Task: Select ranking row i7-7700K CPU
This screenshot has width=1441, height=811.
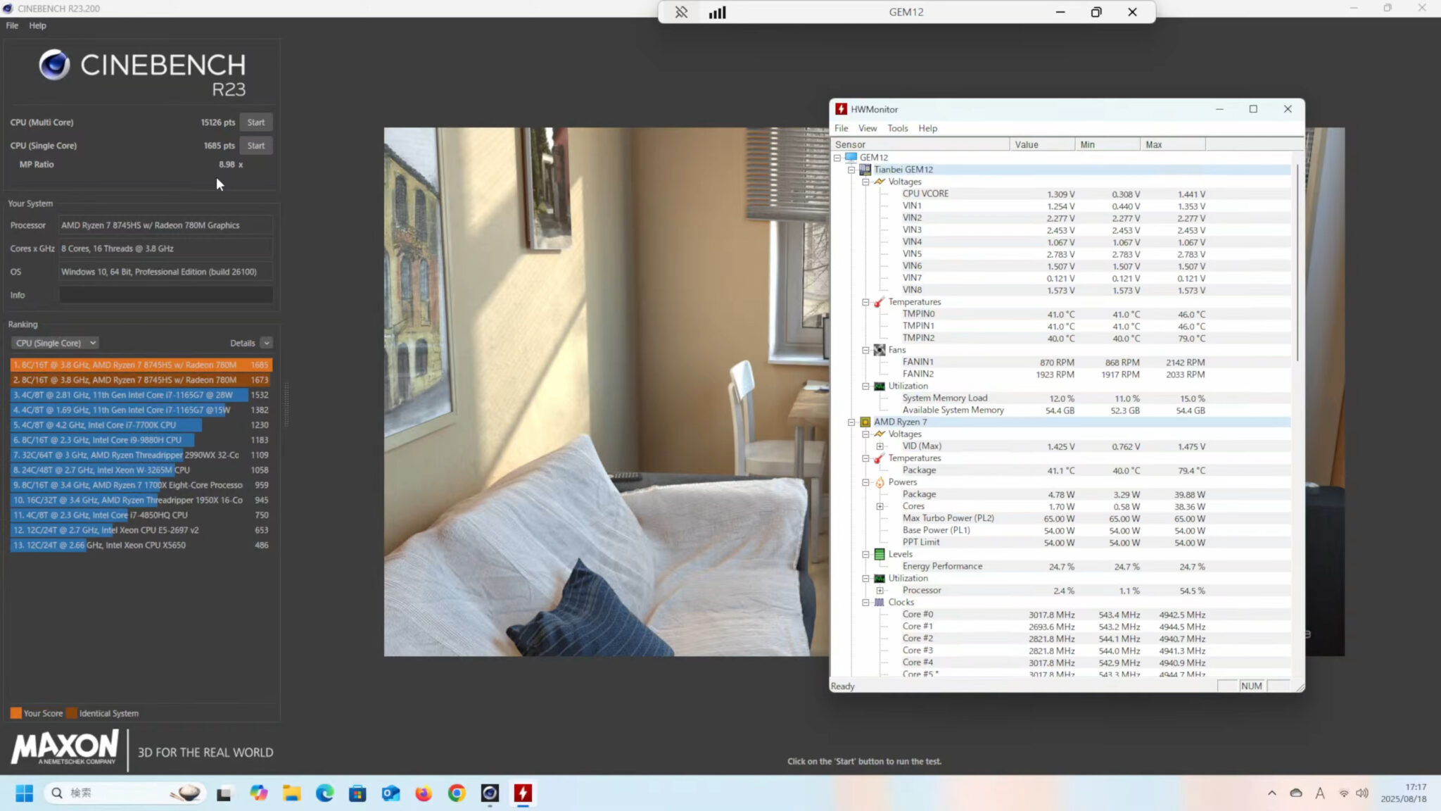Action: [141, 425]
